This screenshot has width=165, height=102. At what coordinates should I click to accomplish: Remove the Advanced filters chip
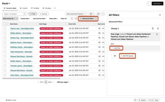coord(96,18)
